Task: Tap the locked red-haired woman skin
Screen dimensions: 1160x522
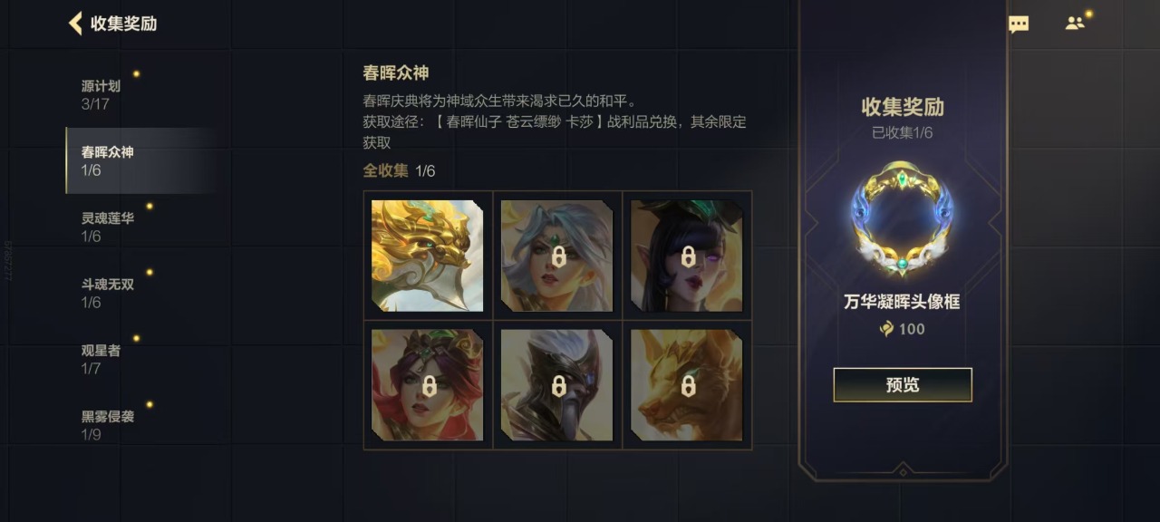Action: click(x=428, y=385)
